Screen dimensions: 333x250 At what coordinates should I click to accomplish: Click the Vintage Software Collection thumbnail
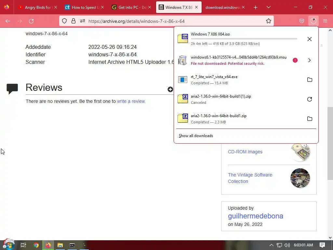point(300,178)
